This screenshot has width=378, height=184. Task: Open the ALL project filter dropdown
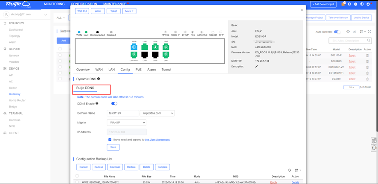[61, 18]
